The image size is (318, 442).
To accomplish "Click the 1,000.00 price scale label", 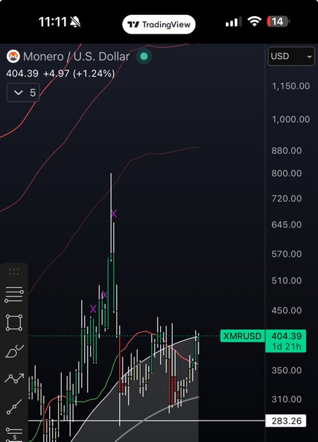I will [291, 119].
